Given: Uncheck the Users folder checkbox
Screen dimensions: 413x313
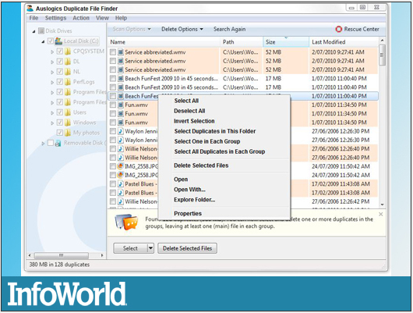Looking at the screenshot, I should coord(60,112).
